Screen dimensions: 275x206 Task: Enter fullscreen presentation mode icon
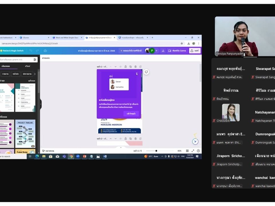pos(193,151)
